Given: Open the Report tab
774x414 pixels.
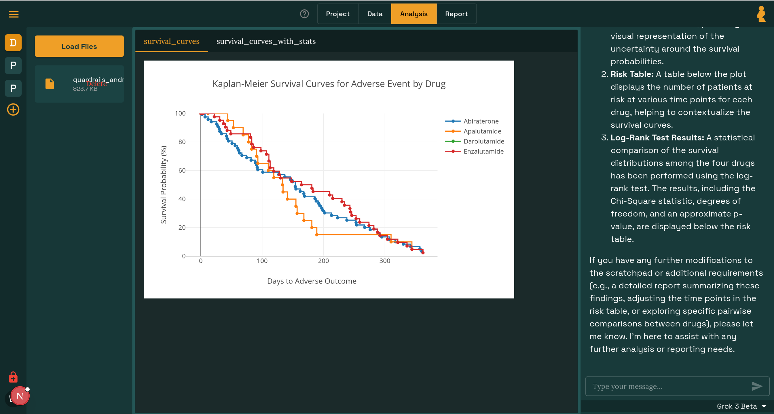Looking at the screenshot, I should (x=456, y=14).
